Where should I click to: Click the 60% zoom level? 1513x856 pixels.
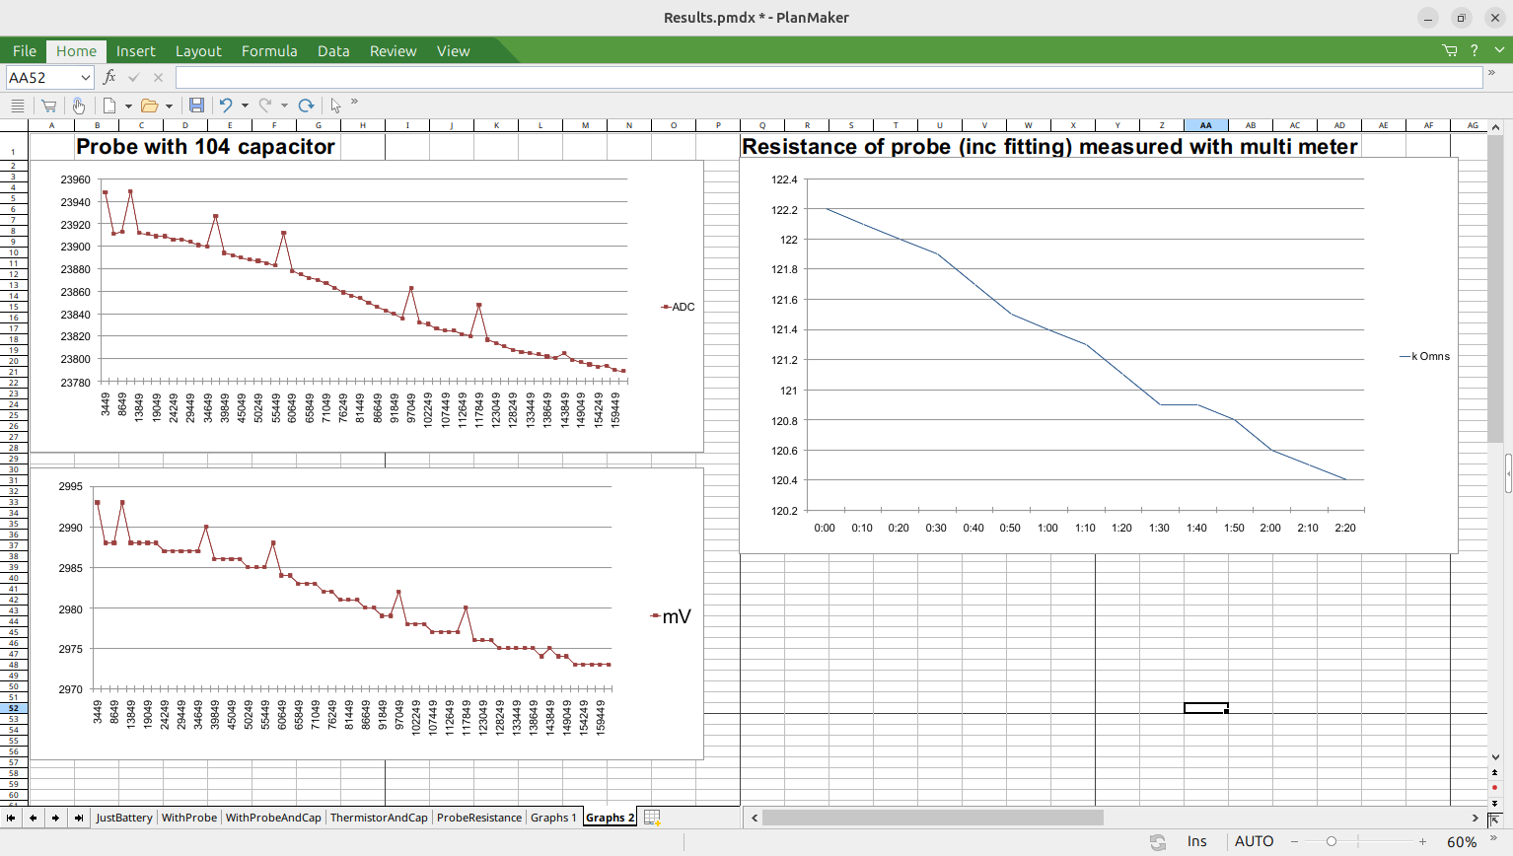pyautogui.click(x=1462, y=841)
